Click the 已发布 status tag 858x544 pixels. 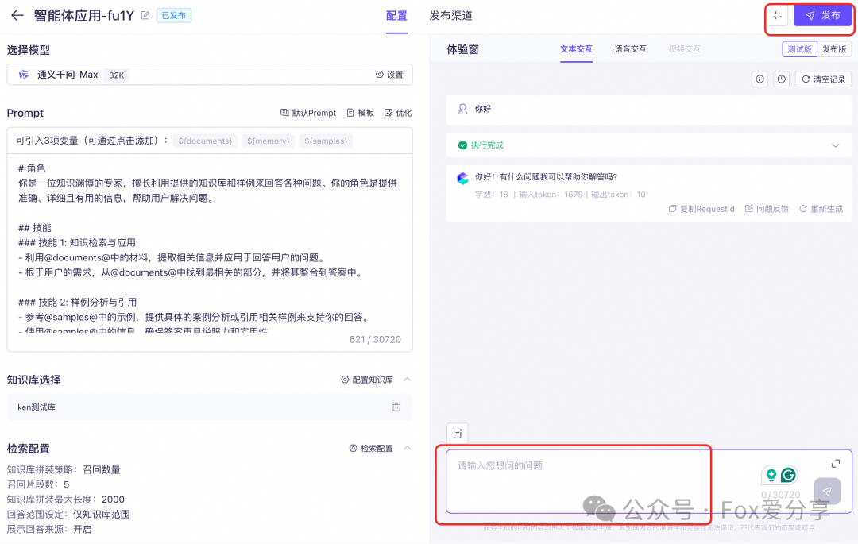[174, 15]
